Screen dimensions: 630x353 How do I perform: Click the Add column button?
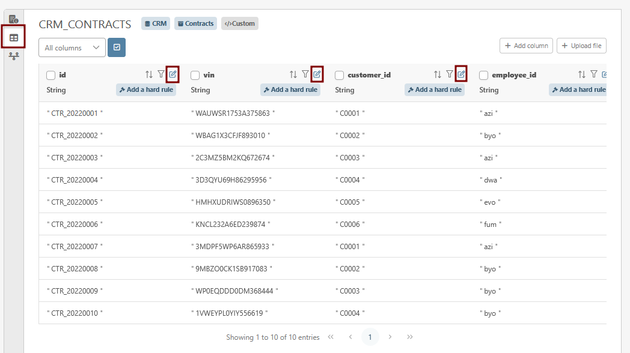point(526,46)
